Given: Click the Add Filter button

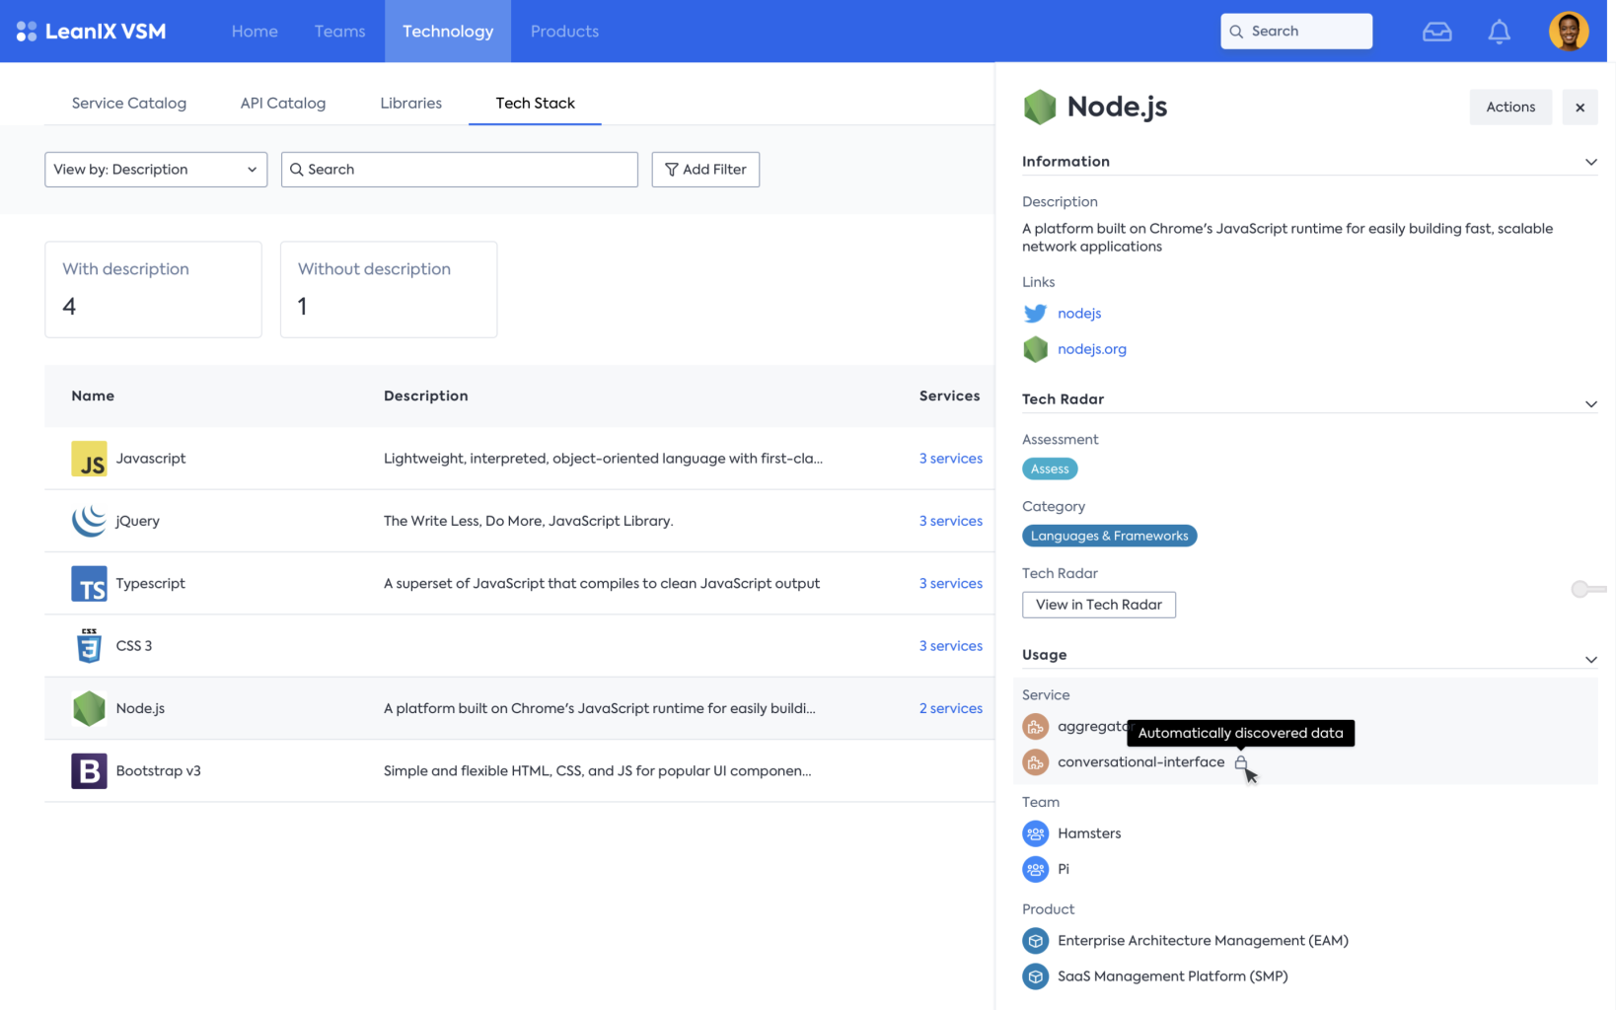Looking at the screenshot, I should (x=705, y=170).
